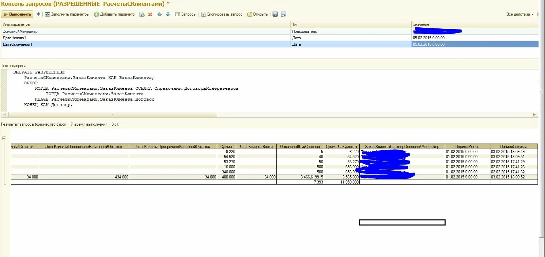Click the ДолгКлиентаВсего column header
Viewport: 545px width, 257px height.
(x=256, y=147)
